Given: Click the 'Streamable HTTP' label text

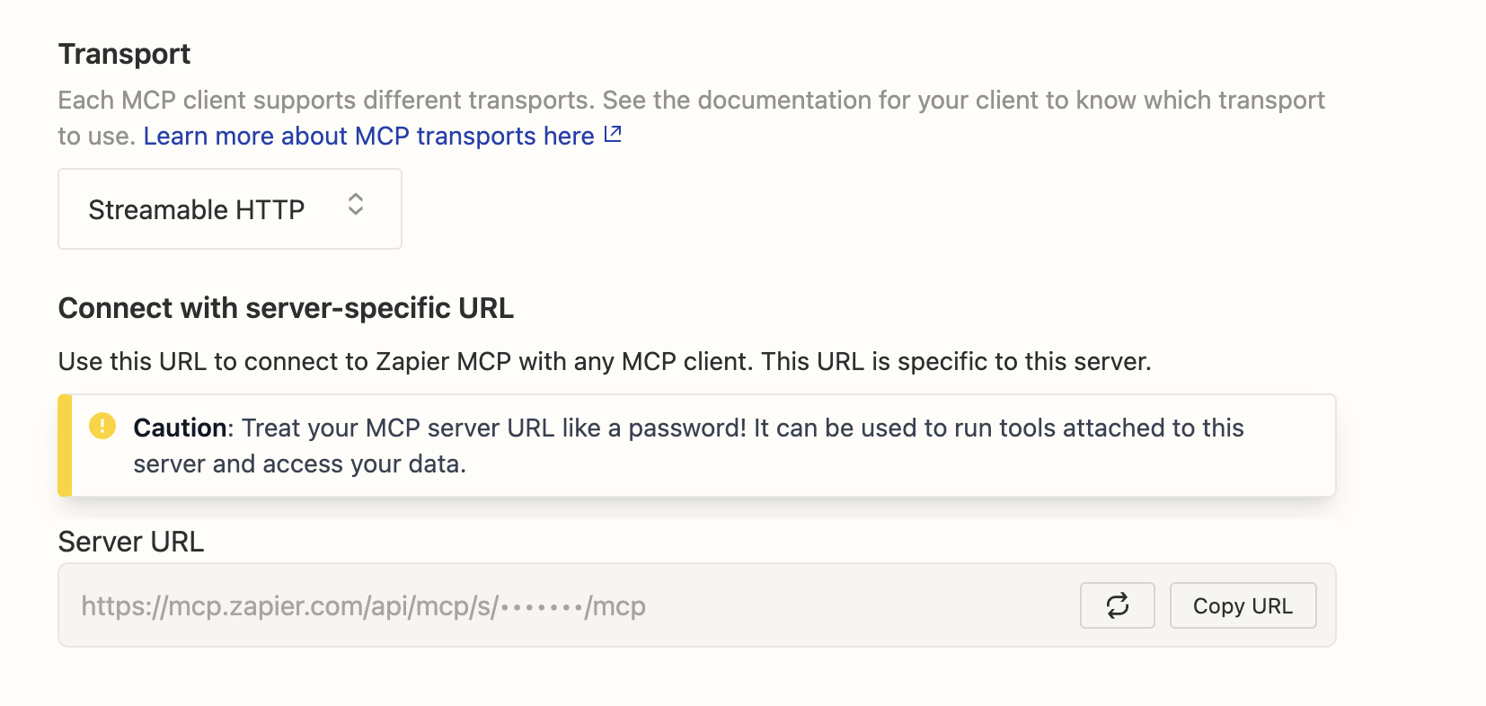Looking at the screenshot, I should (197, 209).
